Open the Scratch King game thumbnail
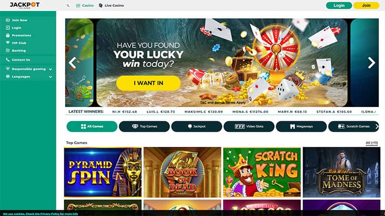The height and width of the screenshot is (216, 385). (x=262, y=172)
